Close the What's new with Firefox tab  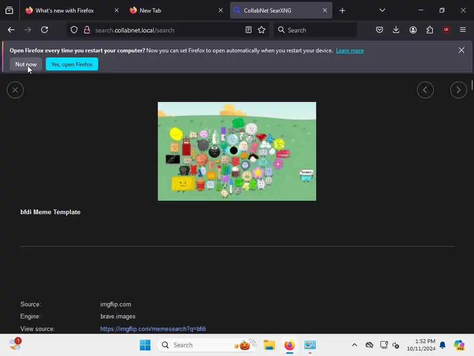pos(117,11)
